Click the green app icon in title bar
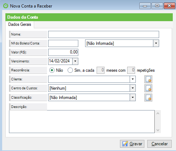This screenshot has width=176, height=151. (x=6, y=6)
